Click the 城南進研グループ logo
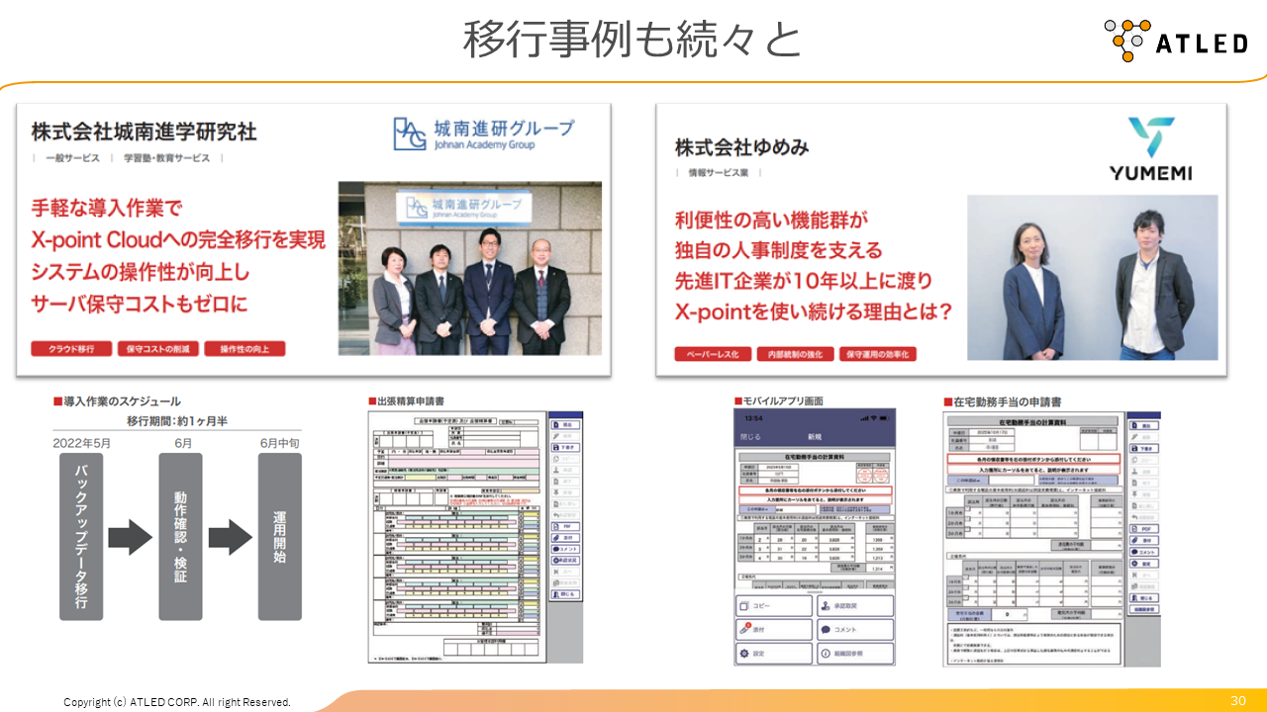 (483, 133)
